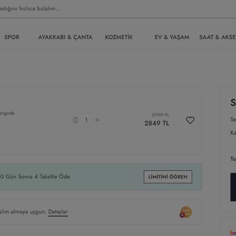Image resolution: width=236 pixels, height=236 pixels.
Task: Click the 4 Taksitle Öde banner text
Action: pos(35,177)
